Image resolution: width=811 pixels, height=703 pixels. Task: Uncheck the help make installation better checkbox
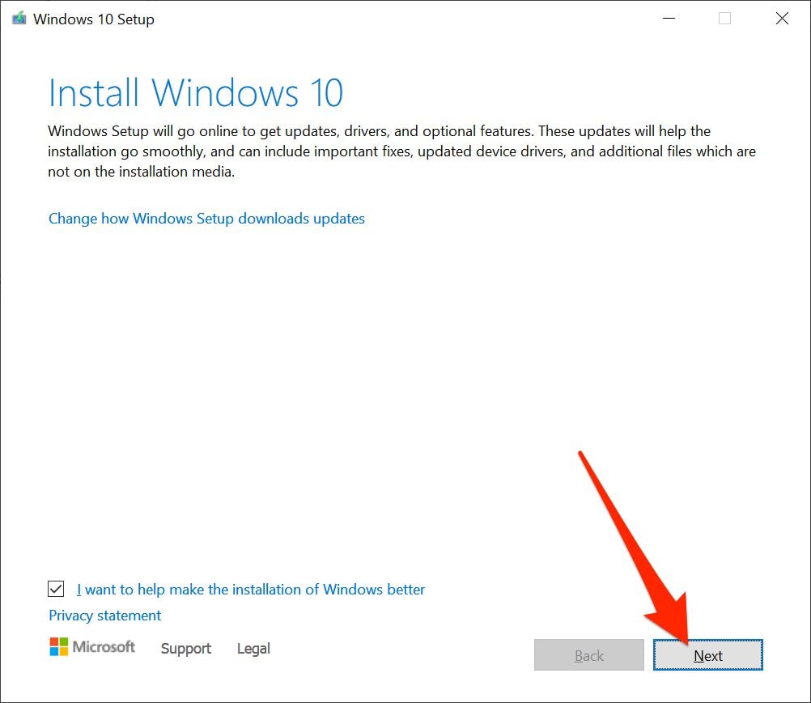[x=57, y=589]
